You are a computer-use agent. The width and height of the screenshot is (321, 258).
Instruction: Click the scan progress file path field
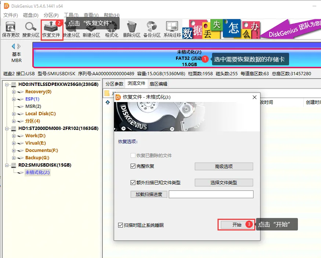click(x=211, y=194)
